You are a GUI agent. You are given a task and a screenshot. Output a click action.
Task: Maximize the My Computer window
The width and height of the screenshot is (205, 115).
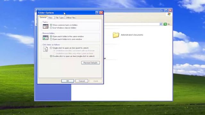tap(166, 10)
